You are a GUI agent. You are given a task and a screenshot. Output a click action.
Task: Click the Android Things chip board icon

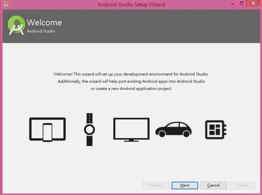tap(216, 129)
